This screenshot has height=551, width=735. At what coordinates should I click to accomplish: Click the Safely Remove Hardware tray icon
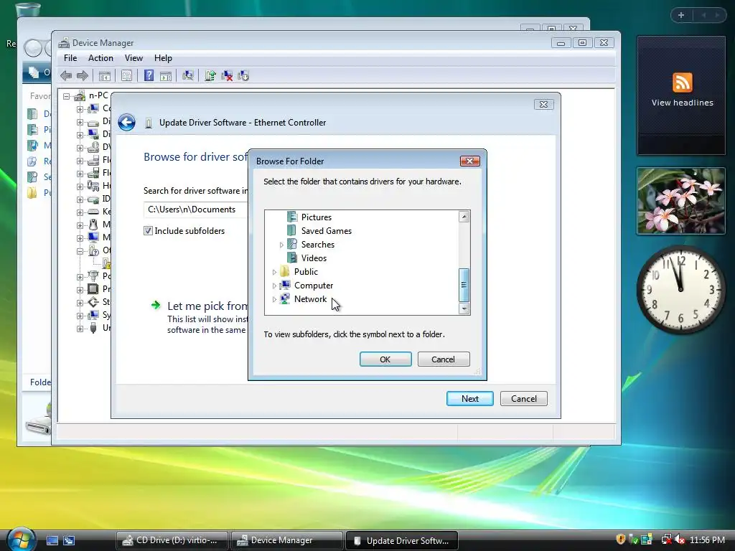click(633, 540)
